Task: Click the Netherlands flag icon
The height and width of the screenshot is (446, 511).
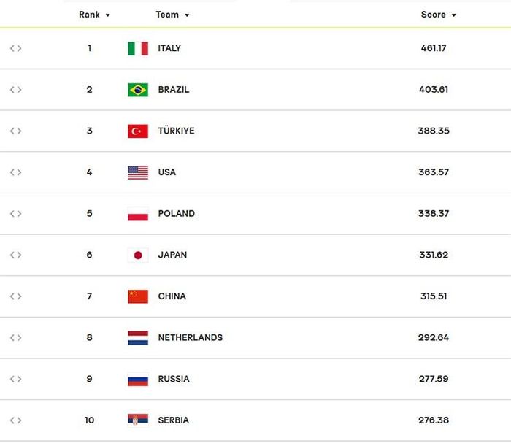Action: (138, 338)
